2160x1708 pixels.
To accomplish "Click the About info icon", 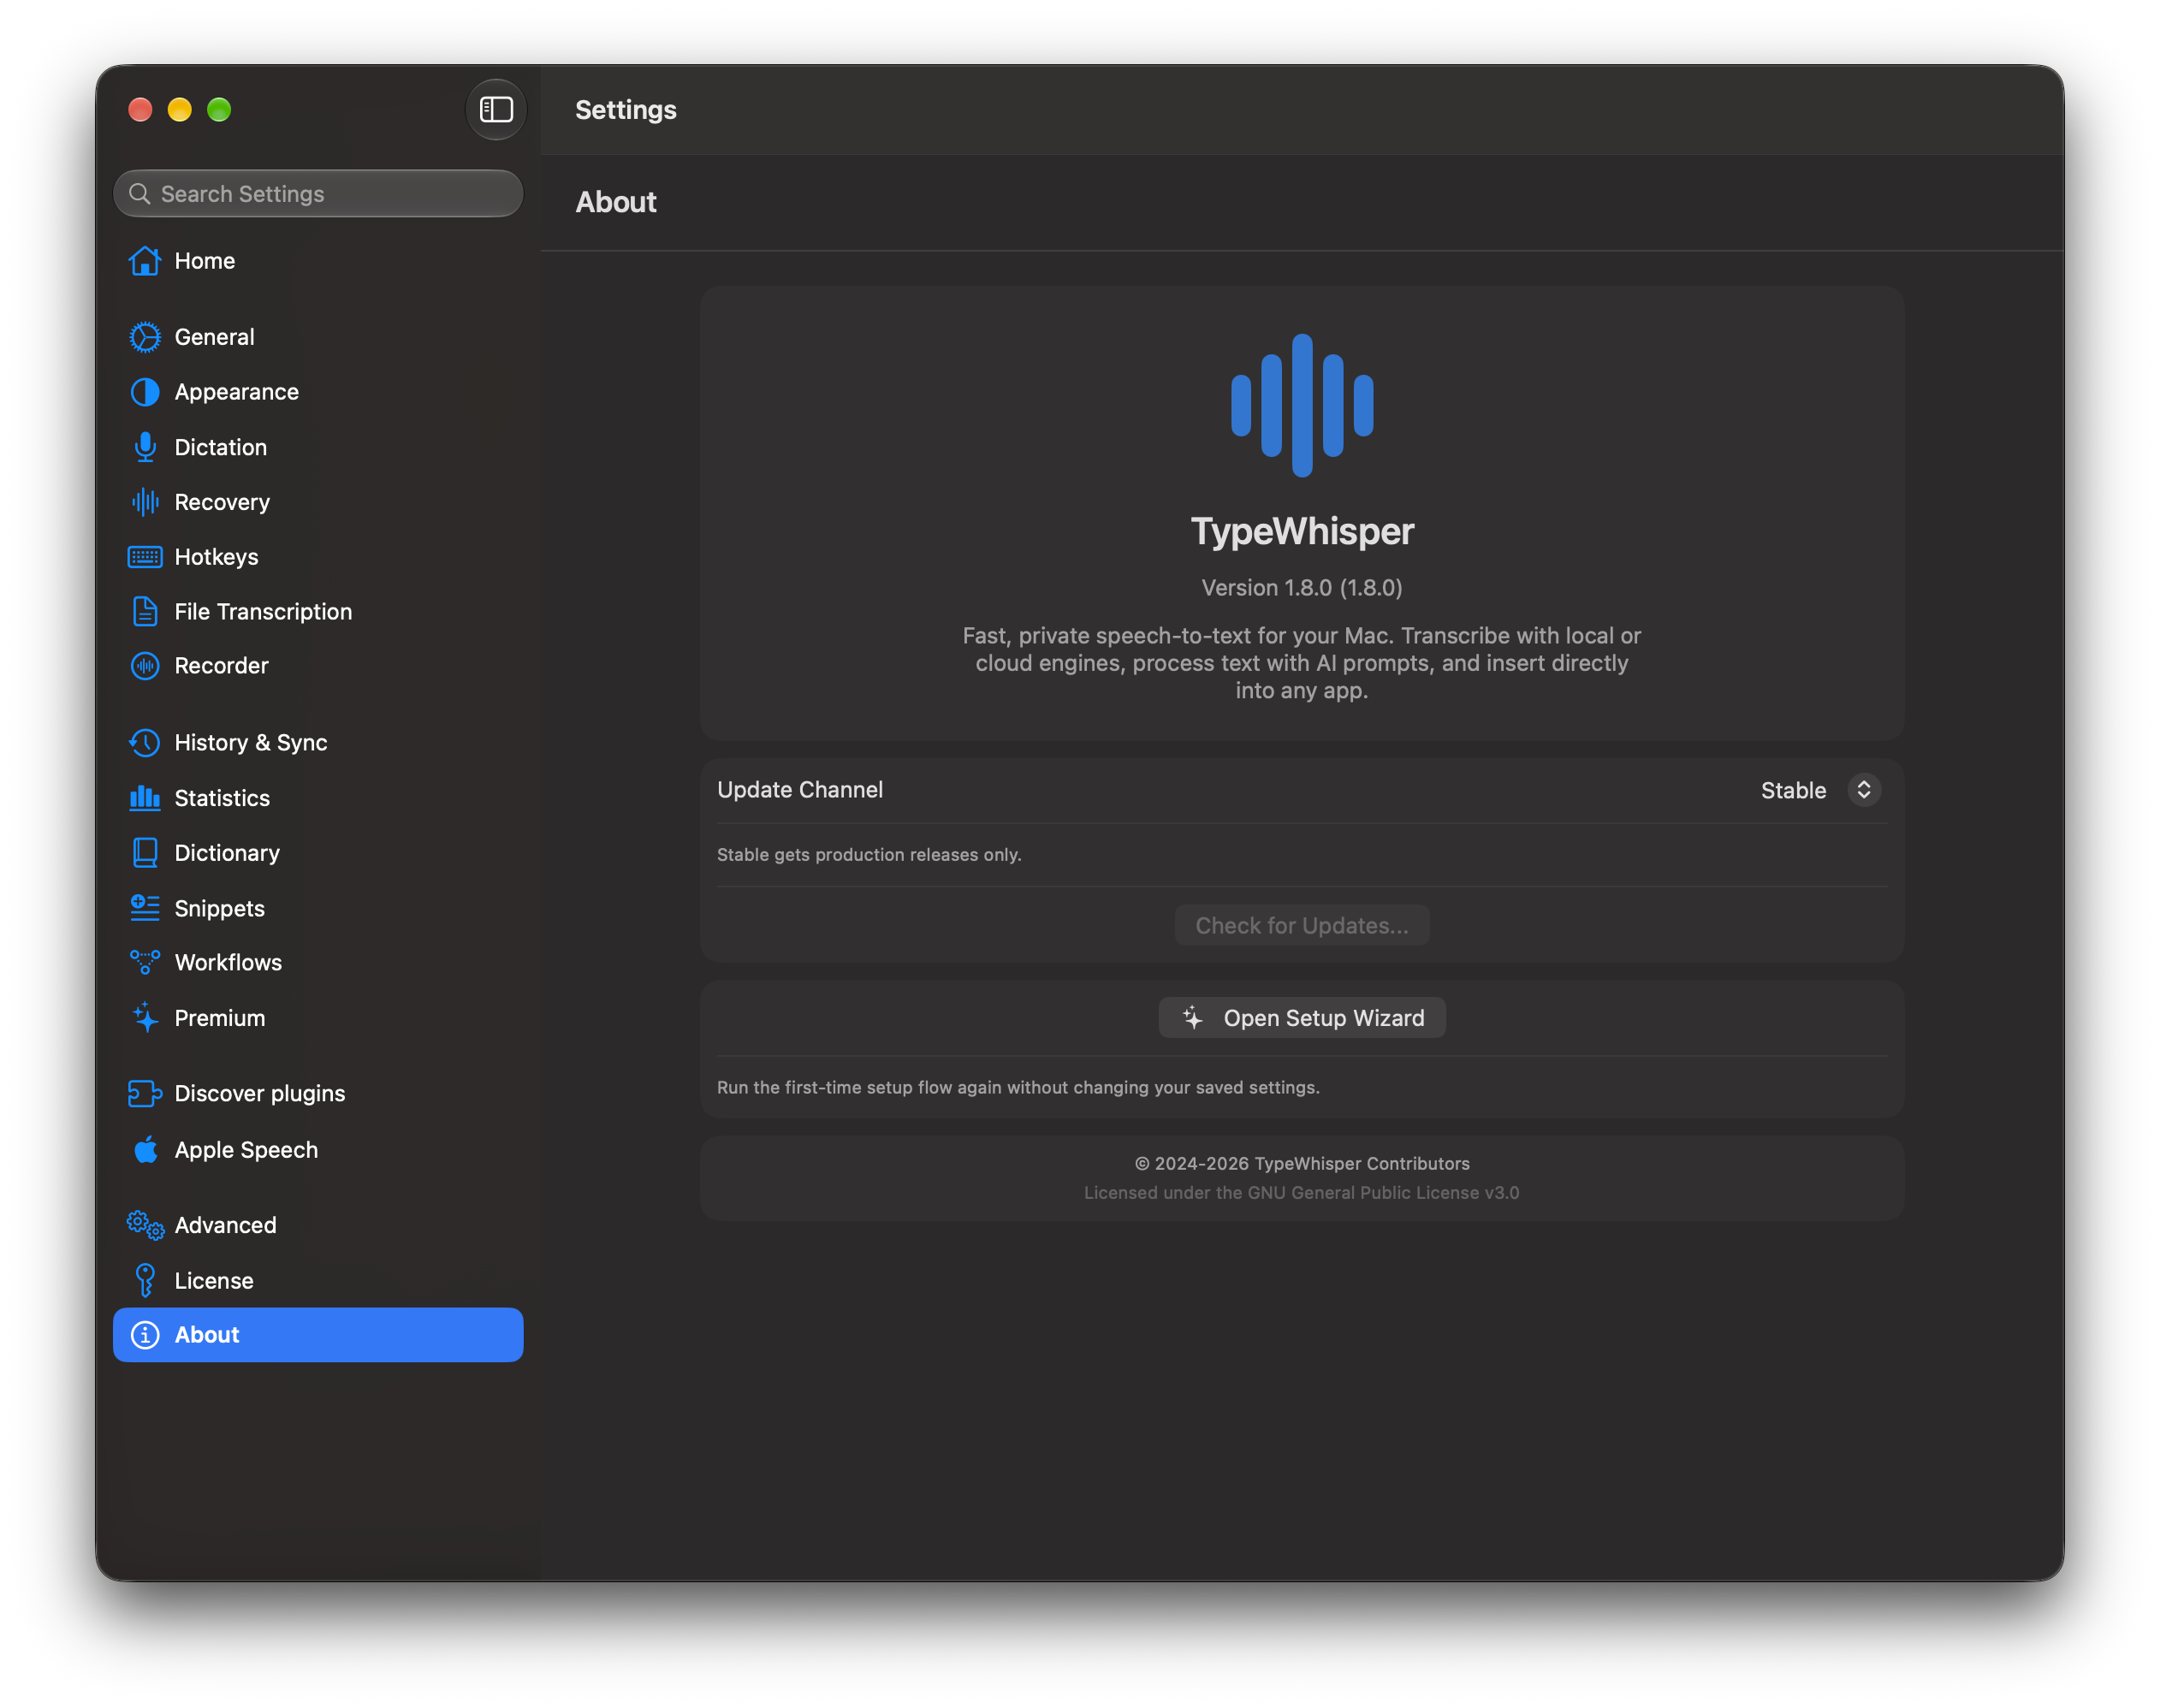I will pos(145,1335).
